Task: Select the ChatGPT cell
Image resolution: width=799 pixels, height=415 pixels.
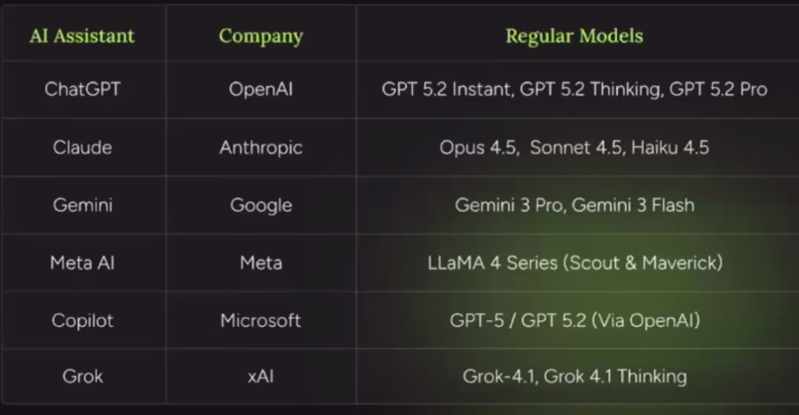Action: click(83, 90)
